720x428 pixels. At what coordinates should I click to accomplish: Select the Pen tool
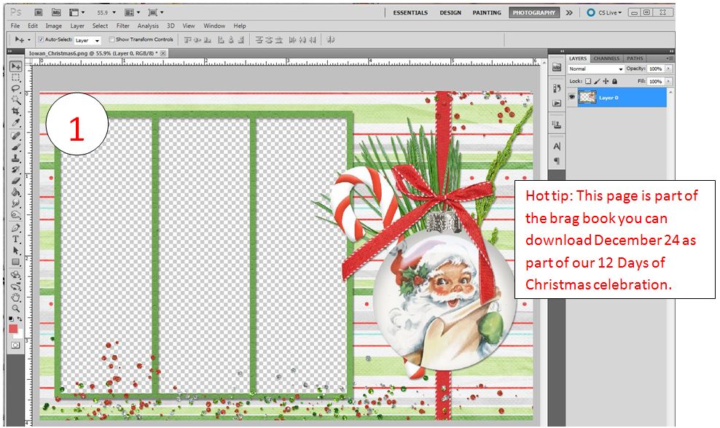point(15,227)
